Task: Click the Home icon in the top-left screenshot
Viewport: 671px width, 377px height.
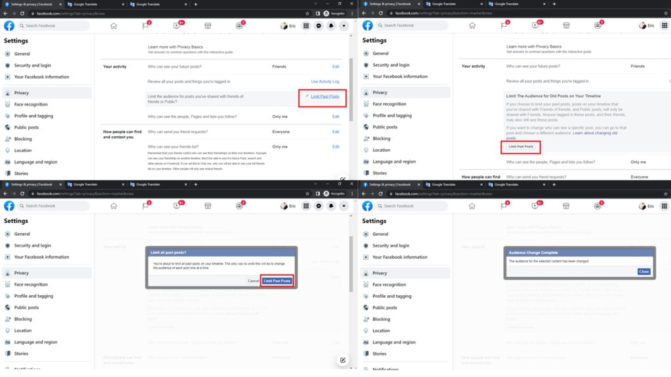Action: pyautogui.click(x=114, y=26)
